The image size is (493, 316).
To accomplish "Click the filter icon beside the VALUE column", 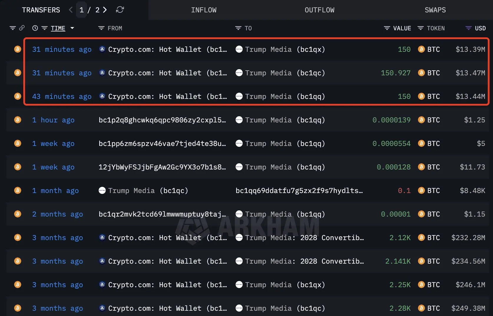I will point(387,28).
